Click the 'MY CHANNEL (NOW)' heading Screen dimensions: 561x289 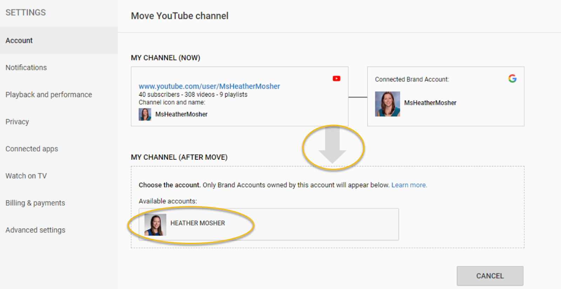pos(165,58)
